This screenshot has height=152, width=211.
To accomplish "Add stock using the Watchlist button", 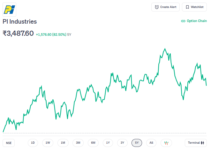I will [194, 7].
